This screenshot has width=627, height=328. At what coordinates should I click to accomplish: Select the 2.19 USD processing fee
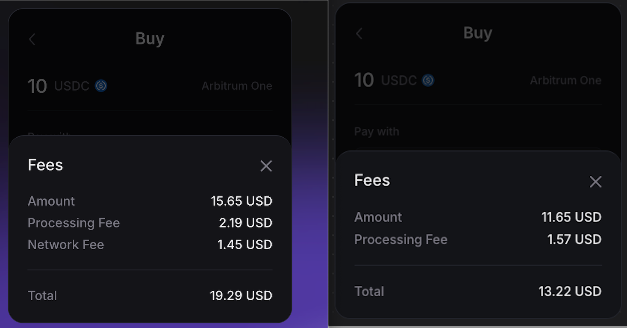tap(245, 223)
